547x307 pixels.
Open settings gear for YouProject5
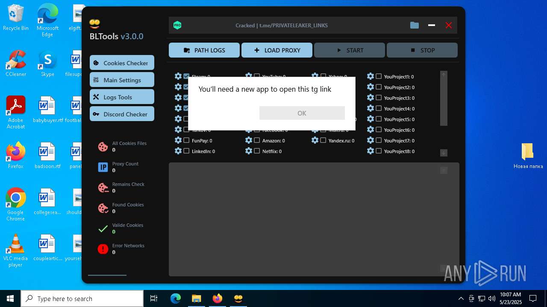coord(371,119)
